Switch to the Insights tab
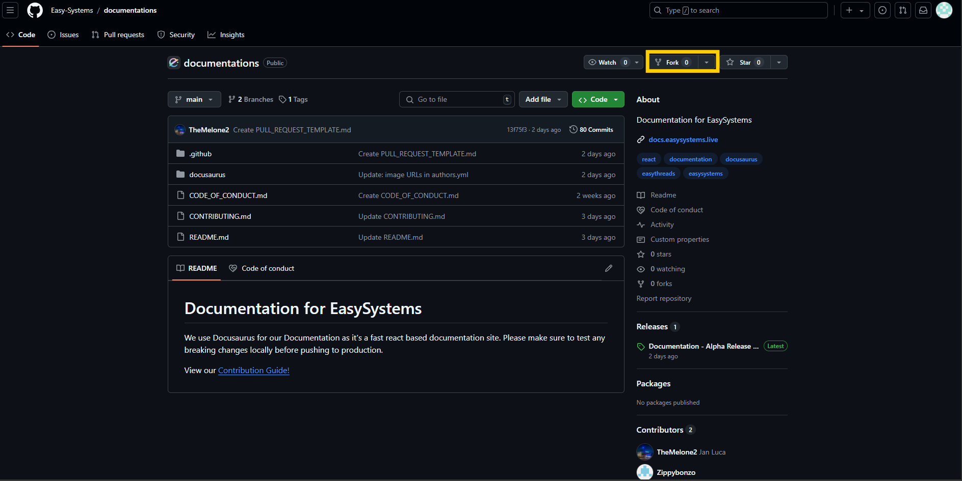This screenshot has height=481, width=962. pyautogui.click(x=226, y=35)
